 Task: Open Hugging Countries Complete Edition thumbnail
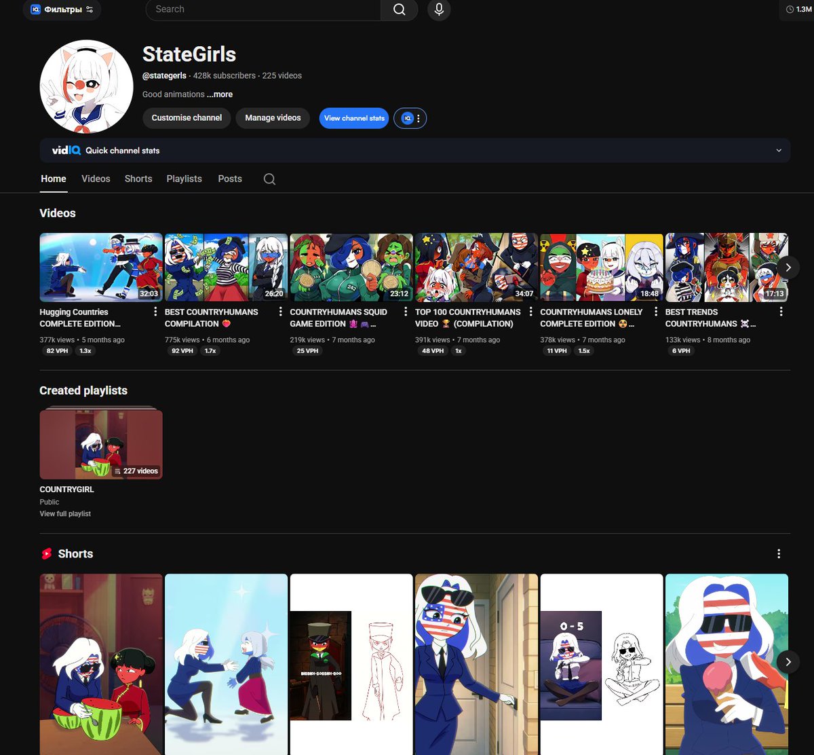pos(101,268)
